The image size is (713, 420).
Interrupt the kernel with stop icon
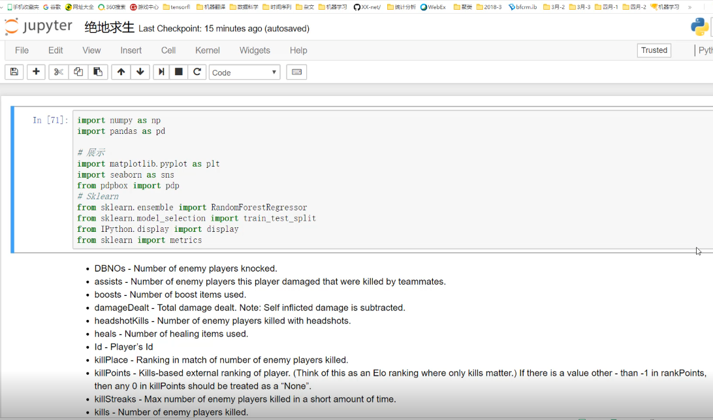pyautogui.click(x=179, y=72)
